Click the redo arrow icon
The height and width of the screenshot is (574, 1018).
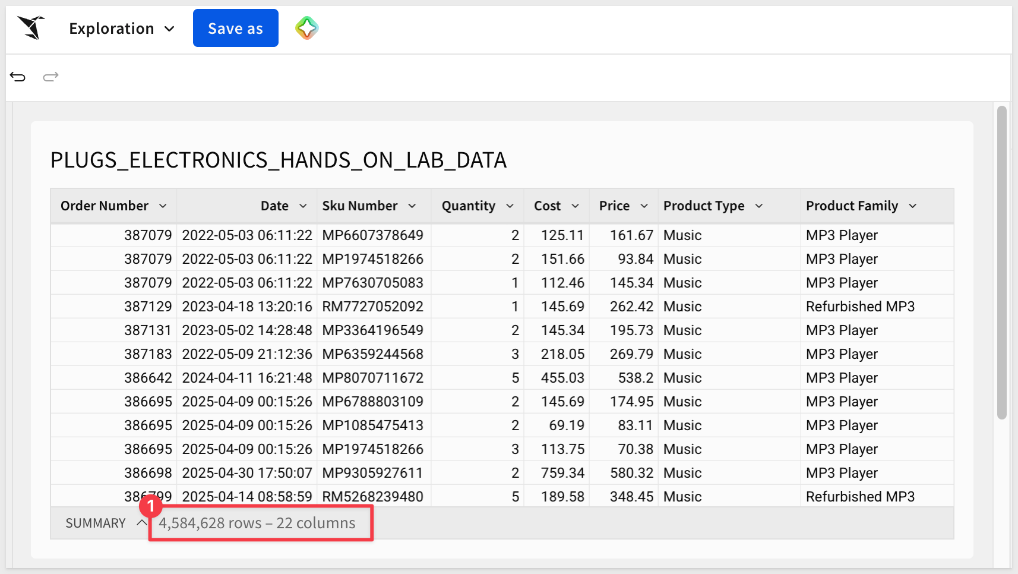click(x=51, y=77)
